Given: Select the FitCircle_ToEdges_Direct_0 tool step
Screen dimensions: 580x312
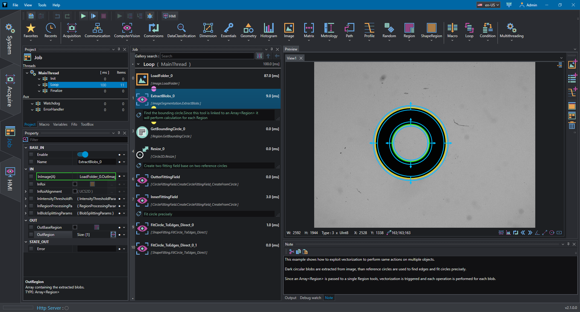Looking at the screenshot, I should 208,229.
